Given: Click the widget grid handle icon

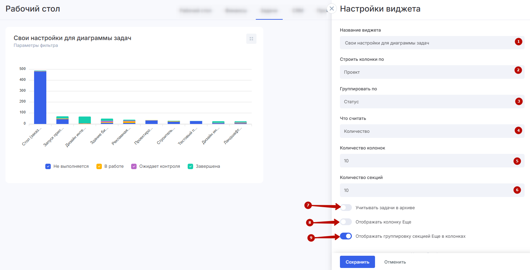Looking at the screenshot, I should coord(251,39).
